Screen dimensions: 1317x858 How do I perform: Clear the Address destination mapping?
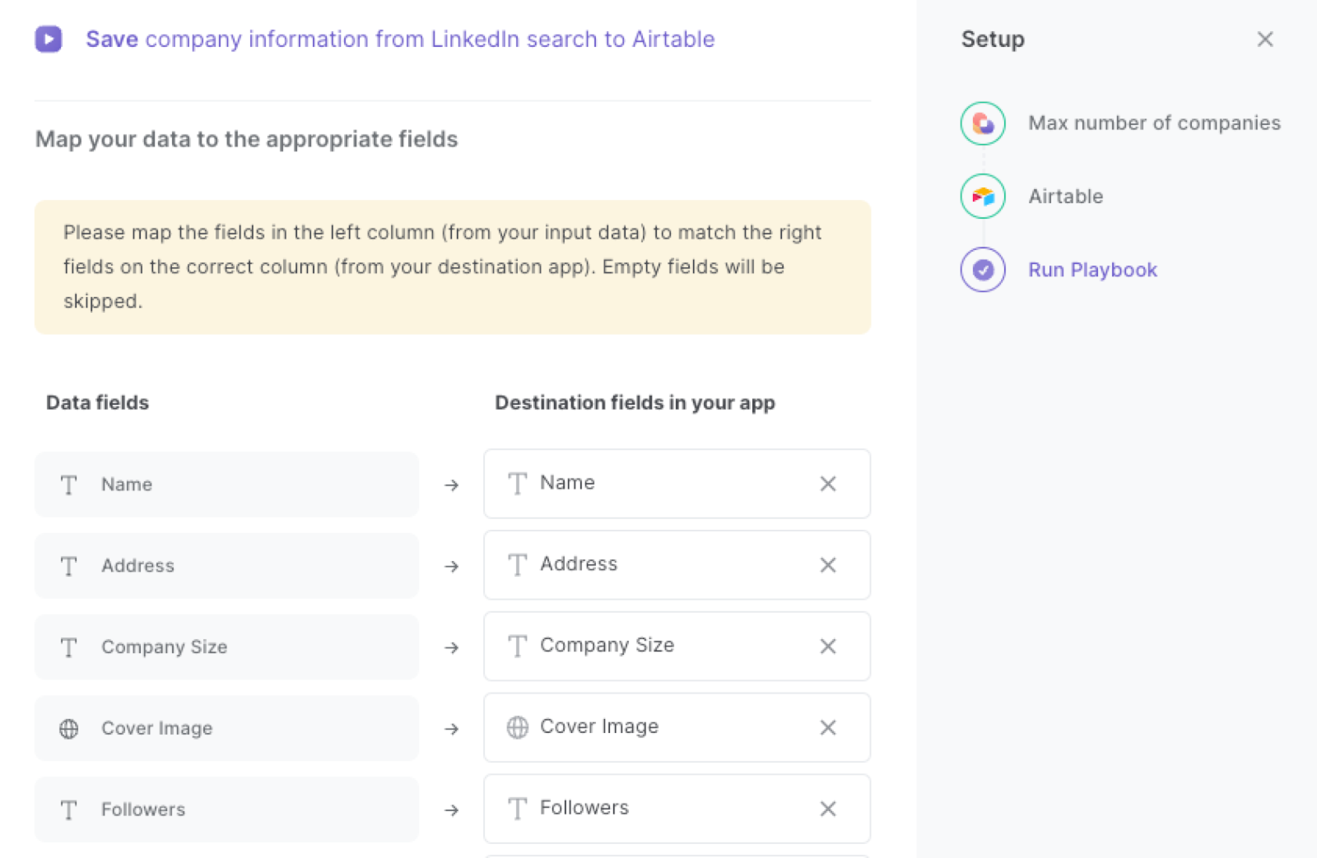828,565
